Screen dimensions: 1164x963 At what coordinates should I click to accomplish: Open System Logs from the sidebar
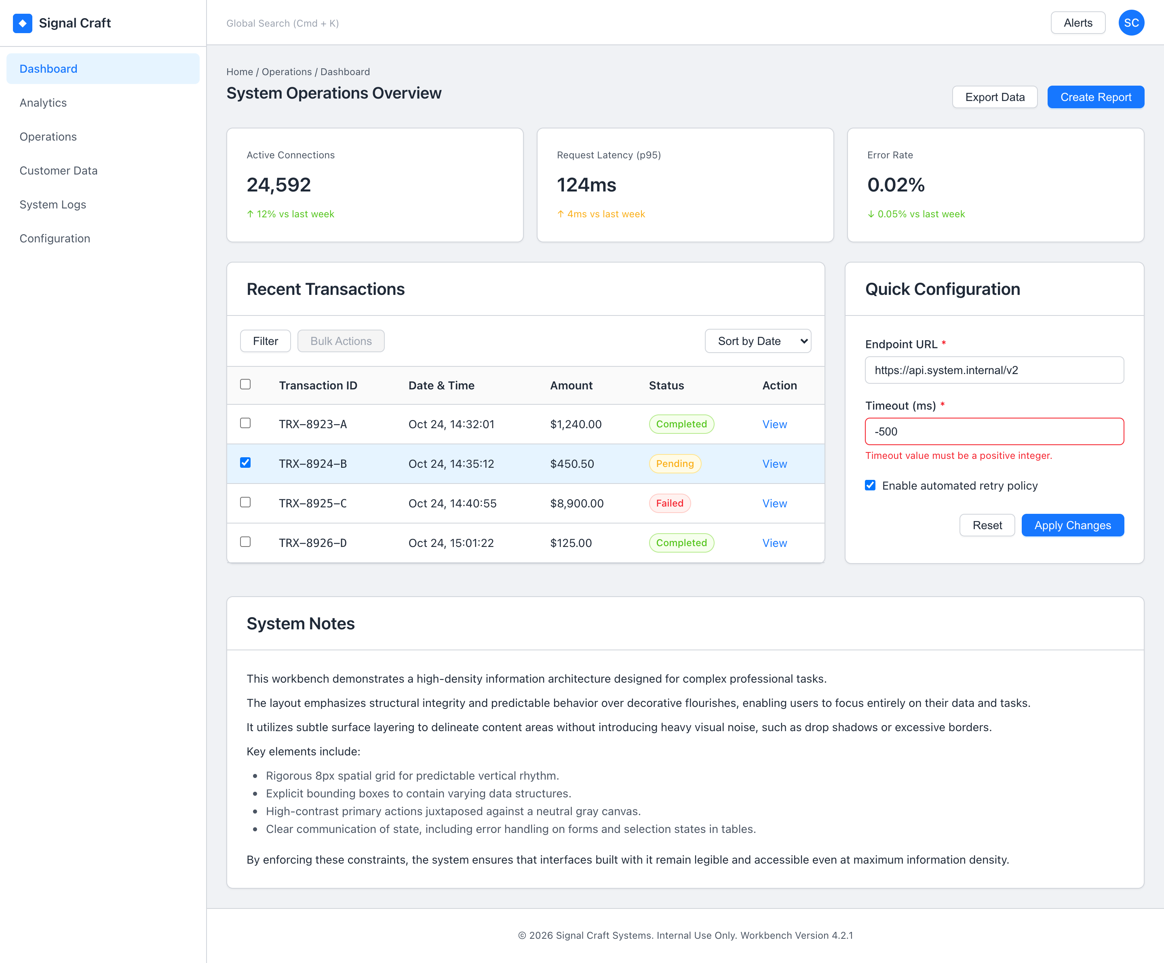pos(53,204)
